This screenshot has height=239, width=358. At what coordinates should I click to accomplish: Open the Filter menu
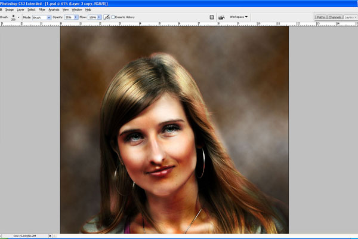[x=42, y=10]
